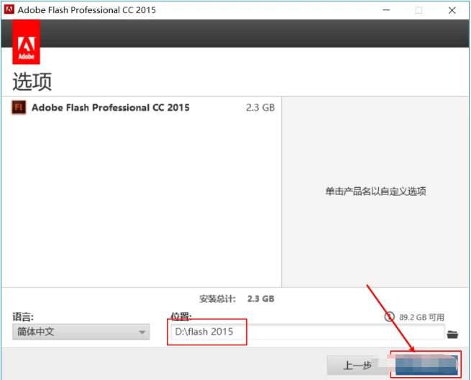Click the 89.2 GB 可用 text

(421, 317)
